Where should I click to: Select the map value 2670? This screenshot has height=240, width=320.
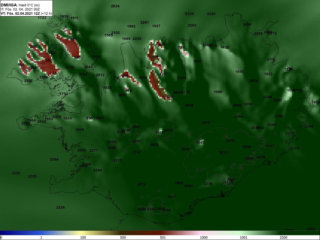pos(141,184)
